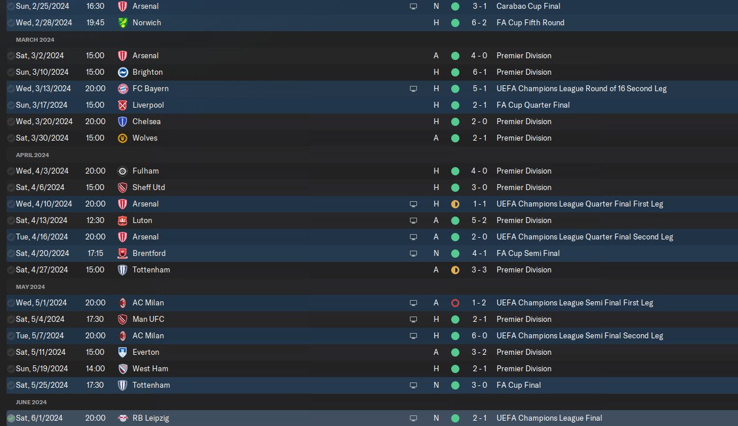738x426 pixels.
Task: Collapse the MAY 2024 section header
Action: [x=31, y=287]
